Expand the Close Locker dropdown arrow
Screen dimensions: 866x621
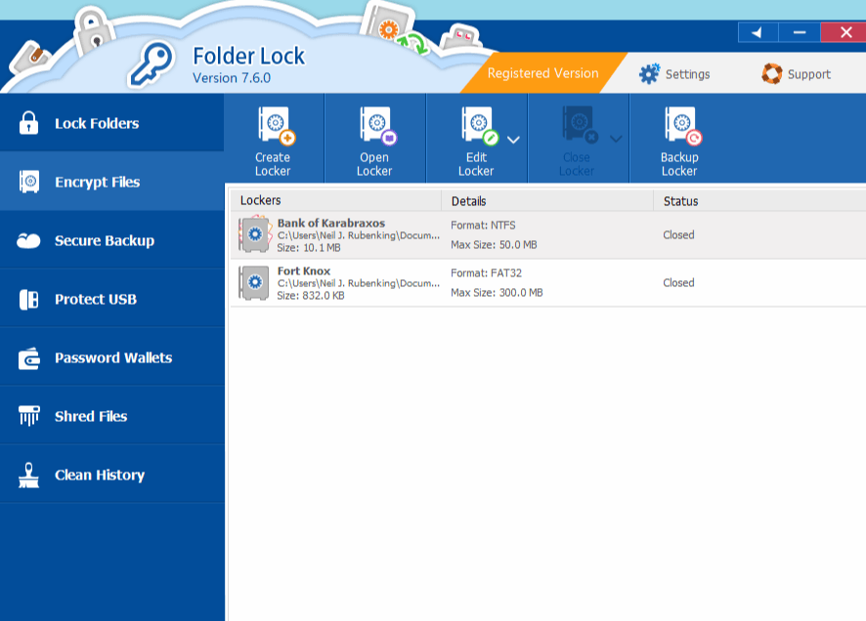616,139
